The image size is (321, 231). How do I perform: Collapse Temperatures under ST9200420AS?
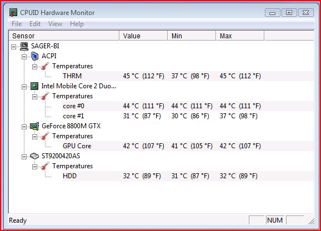(x=35, y=167)
